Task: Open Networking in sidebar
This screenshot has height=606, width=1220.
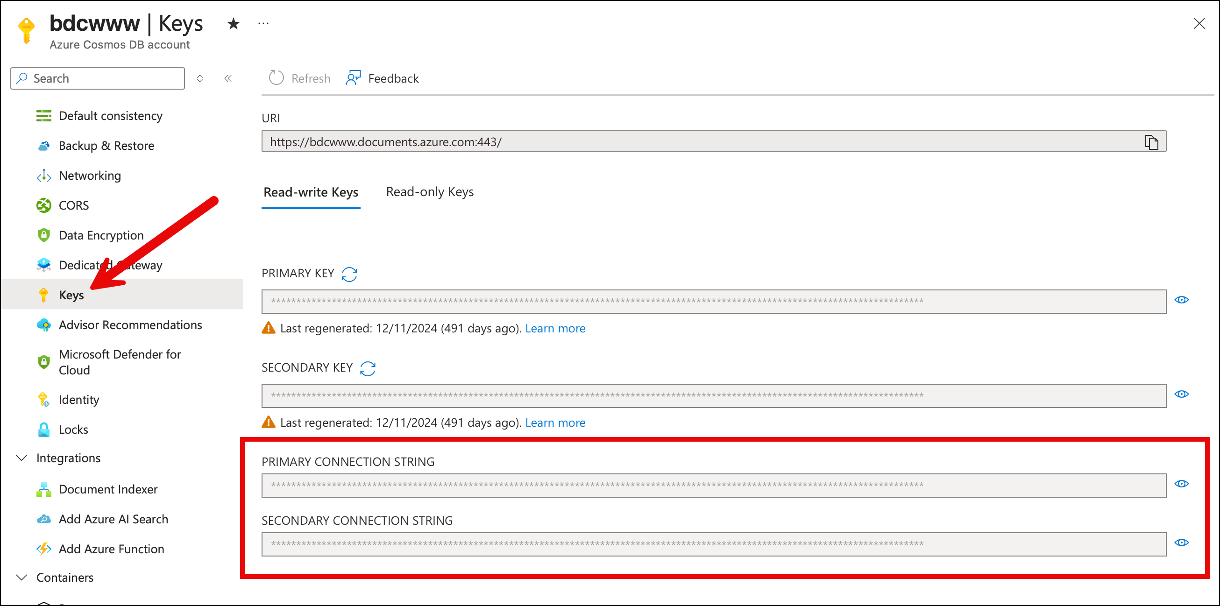Action: point(90,176)
